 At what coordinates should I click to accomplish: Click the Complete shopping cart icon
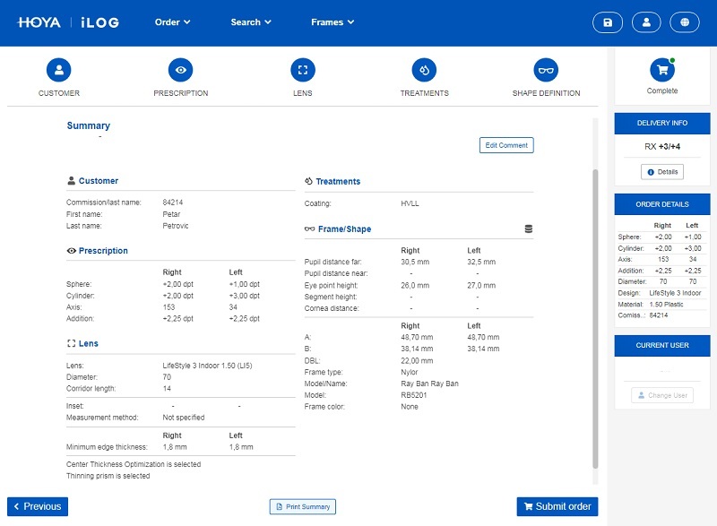point(662,70)
